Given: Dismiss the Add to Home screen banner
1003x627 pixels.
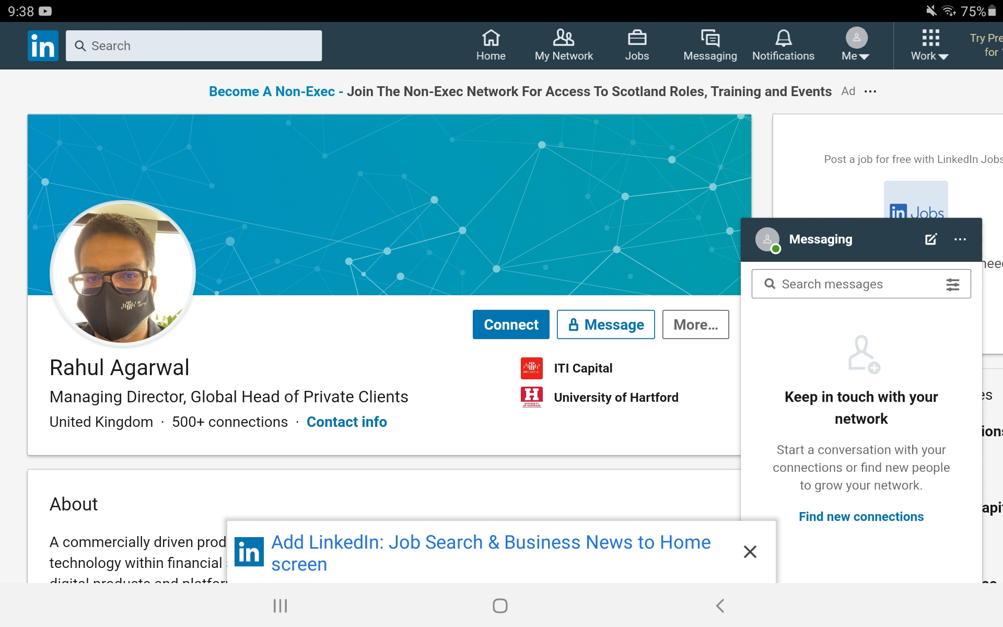Looking at the screenshot, I should [x=750, y=552].
